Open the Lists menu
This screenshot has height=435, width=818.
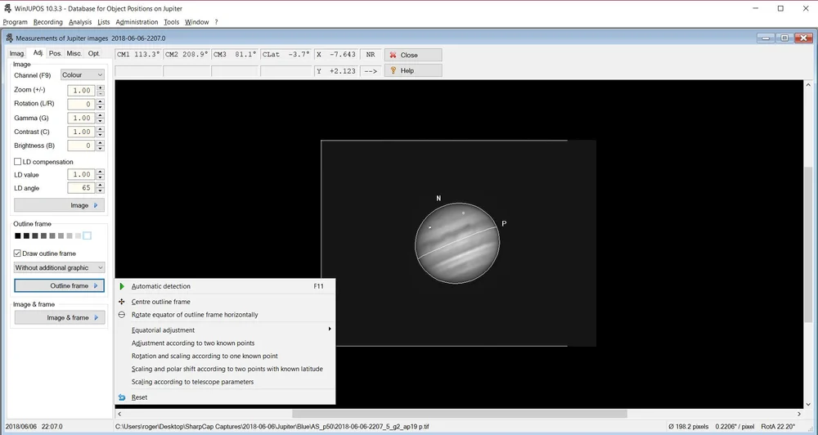click(104, 22)
